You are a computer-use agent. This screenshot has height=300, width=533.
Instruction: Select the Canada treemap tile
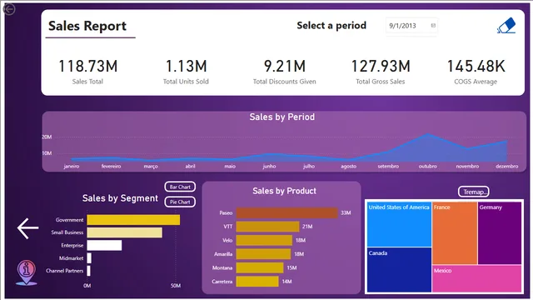coord(399,270)
